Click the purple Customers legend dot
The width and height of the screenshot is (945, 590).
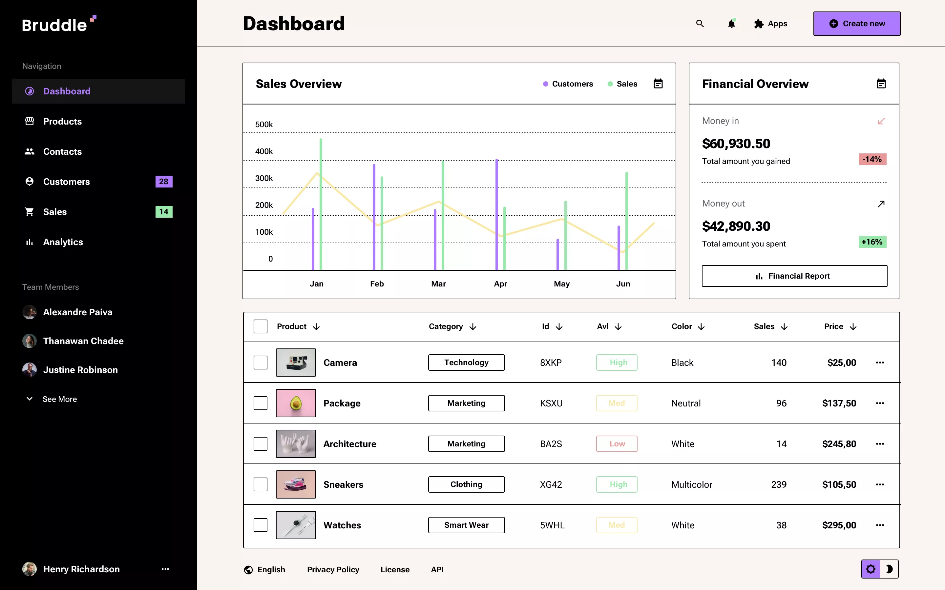pos(545,84)
